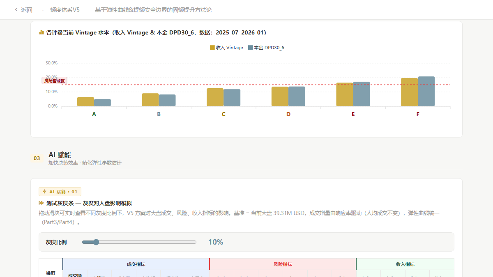493x277 pixels.
Task: Click the 各评级当前 Vintage 水平 chart title
Action: [x=157, y=32]
